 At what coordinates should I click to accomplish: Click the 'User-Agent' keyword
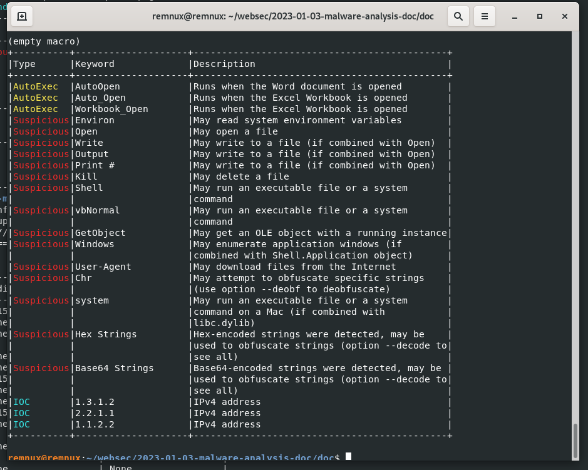tap(103, 267)
